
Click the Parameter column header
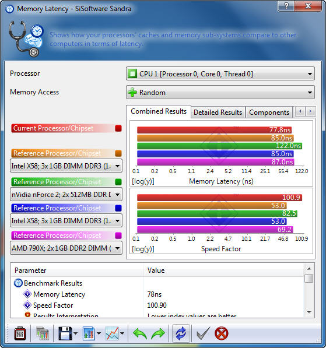(x=77, y=270)
